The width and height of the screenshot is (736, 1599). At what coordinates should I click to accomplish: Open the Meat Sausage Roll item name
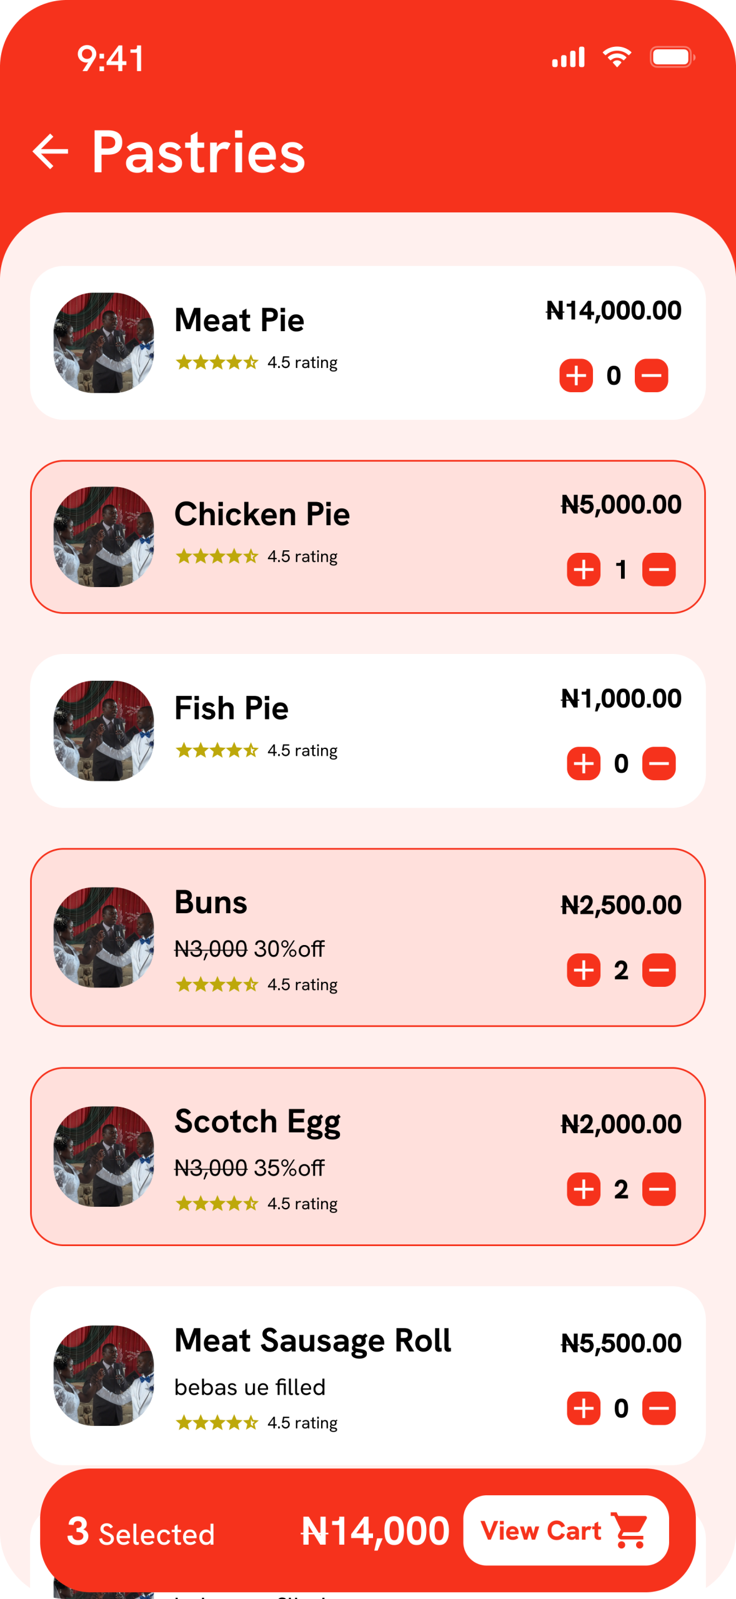click(x=312, y=1340)
